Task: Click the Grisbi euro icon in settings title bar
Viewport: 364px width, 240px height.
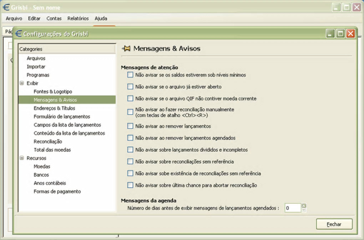Action: point(18,34)
